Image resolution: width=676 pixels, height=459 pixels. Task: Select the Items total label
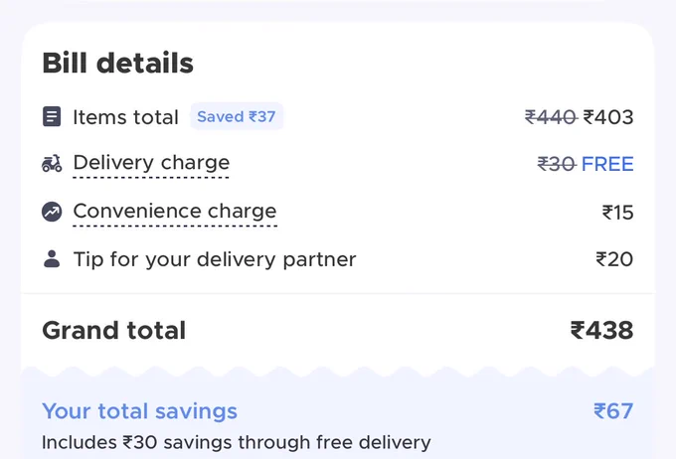point(125,117)
